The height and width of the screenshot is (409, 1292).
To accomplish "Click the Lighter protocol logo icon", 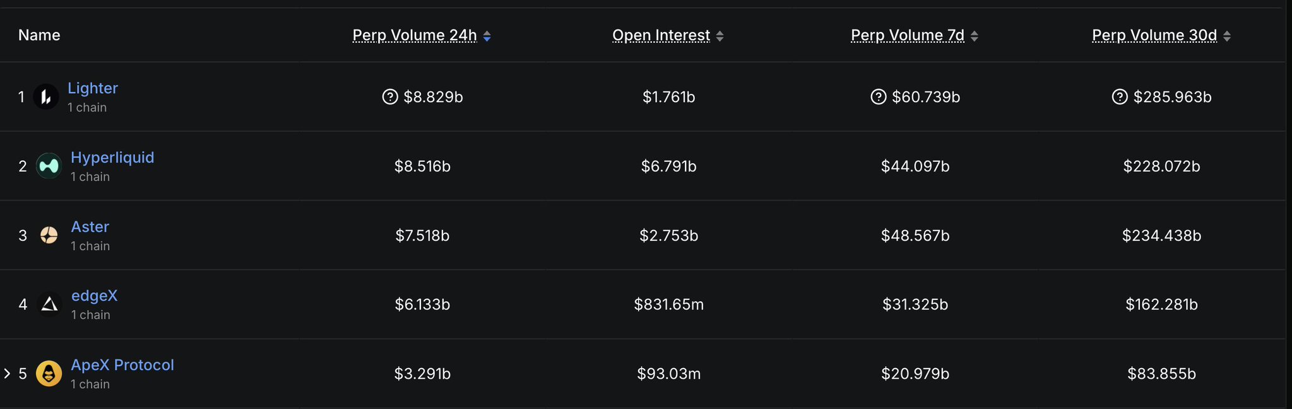I will click(x=45, y=97).
